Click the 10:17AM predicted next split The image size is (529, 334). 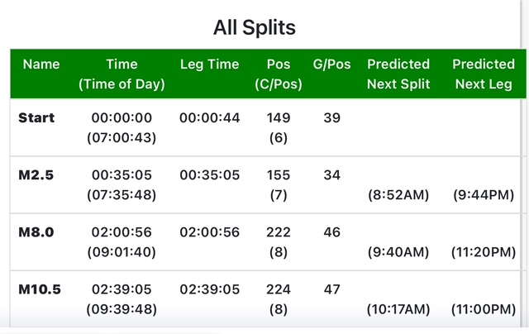click(398, 310)
